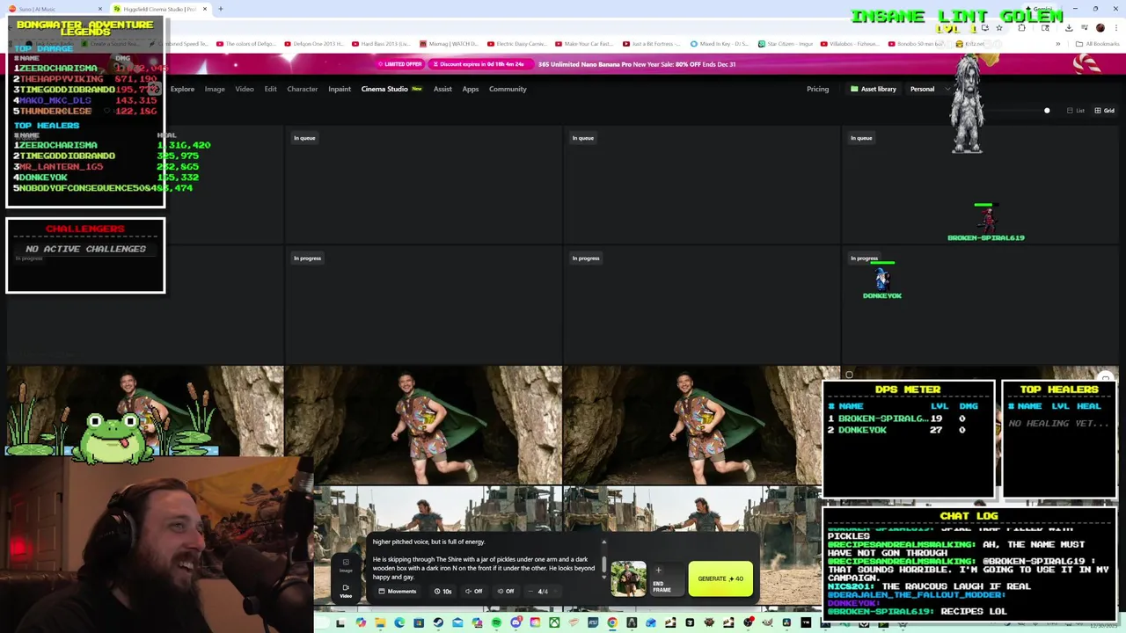The image size is (1126, 633).
Task: Click the Nano Banana Pro sale banner text
Action: (637, 64)
